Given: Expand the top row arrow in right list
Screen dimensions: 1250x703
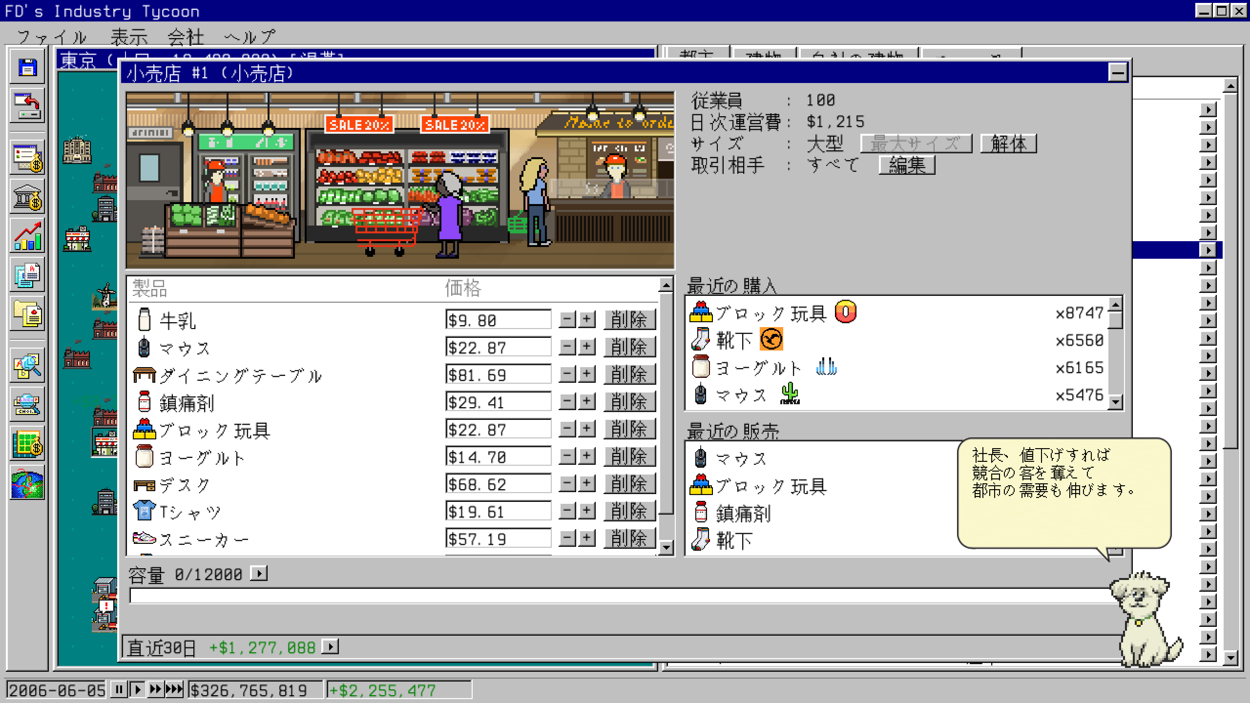Looking at the screenshot, I should 1208,110.
